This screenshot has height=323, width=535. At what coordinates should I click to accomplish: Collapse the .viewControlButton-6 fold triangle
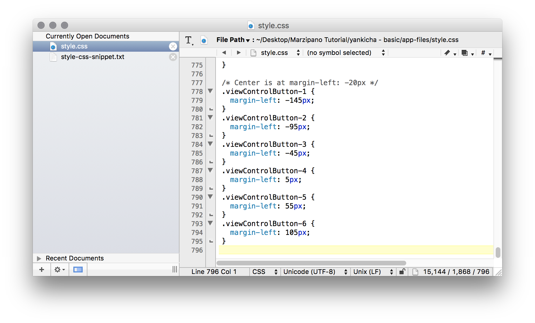[x=210, y=223]
